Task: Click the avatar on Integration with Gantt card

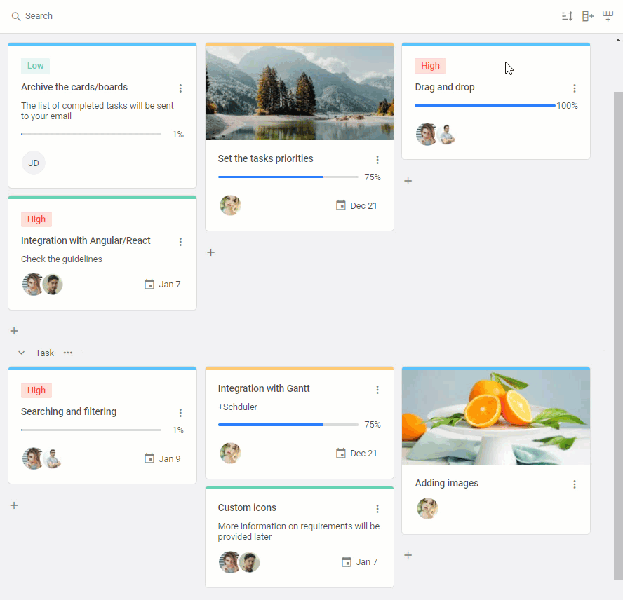Action: [x=230, y=453]
